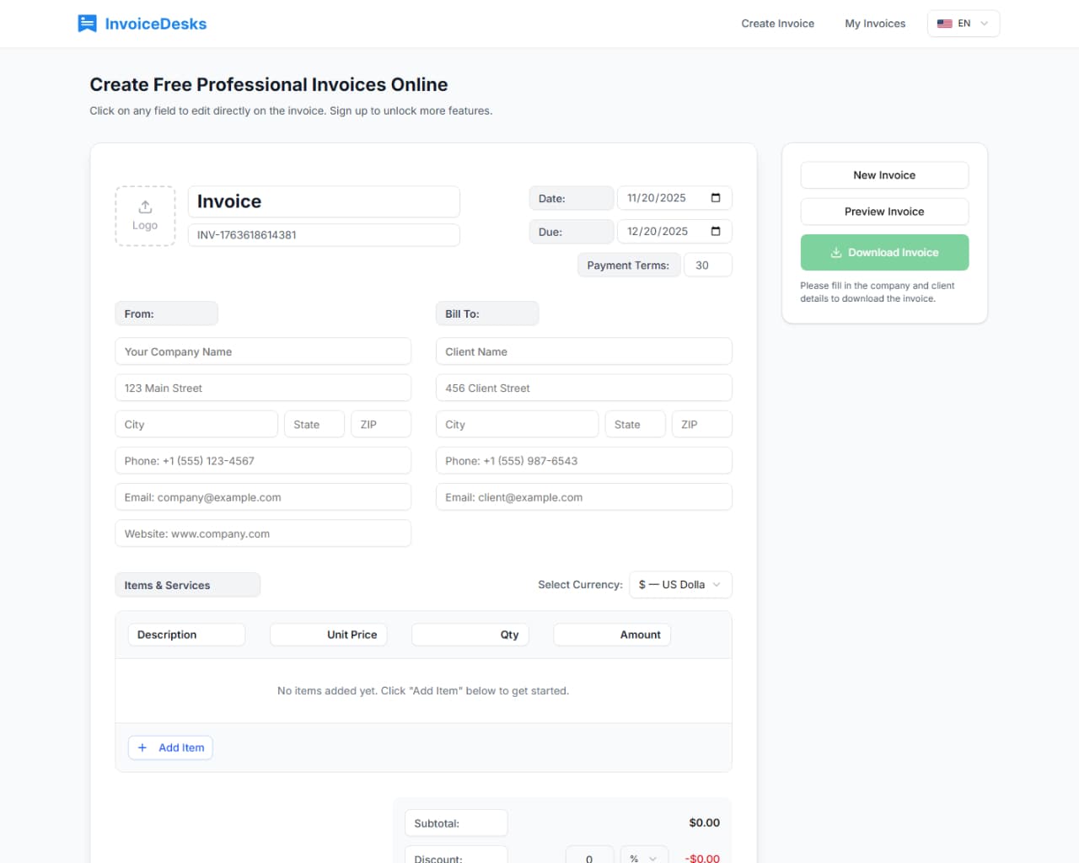Open the calendar picker for the invoice Date

point(716,197)
